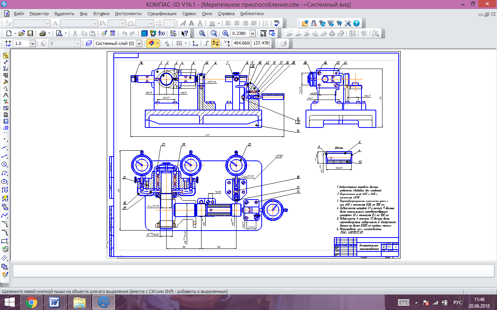Screen dimensions: 497x310
Task: Click the blue help question mark icon
Action: coord(356,23)
